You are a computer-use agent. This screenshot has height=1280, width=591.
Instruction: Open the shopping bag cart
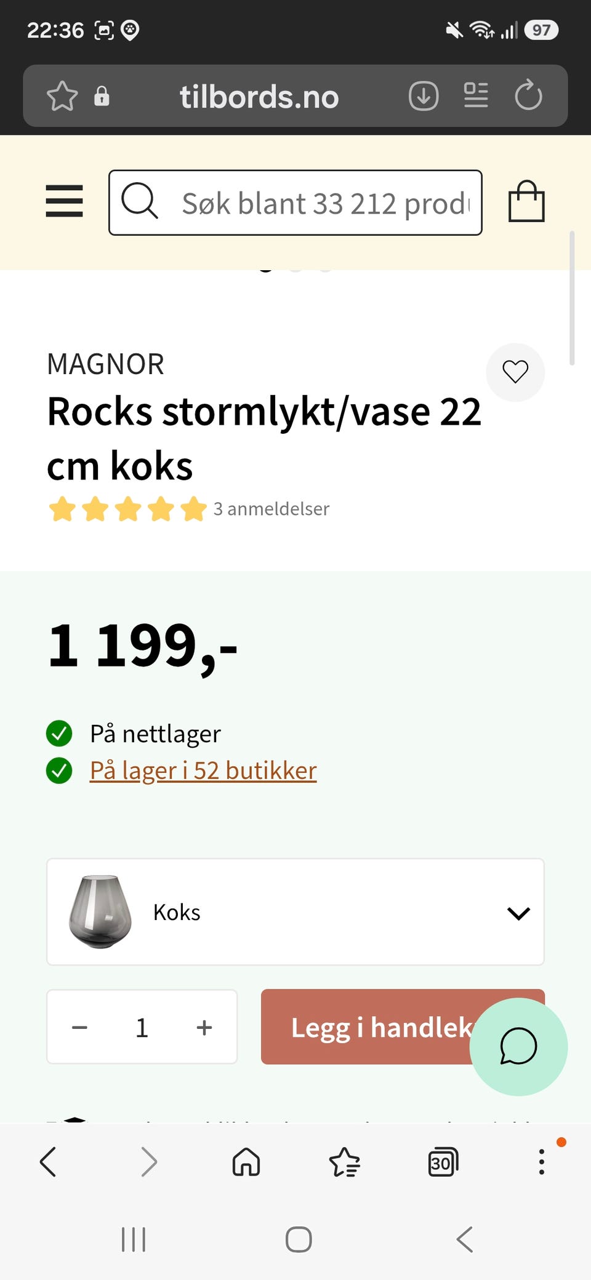click(x=526, y=201)
